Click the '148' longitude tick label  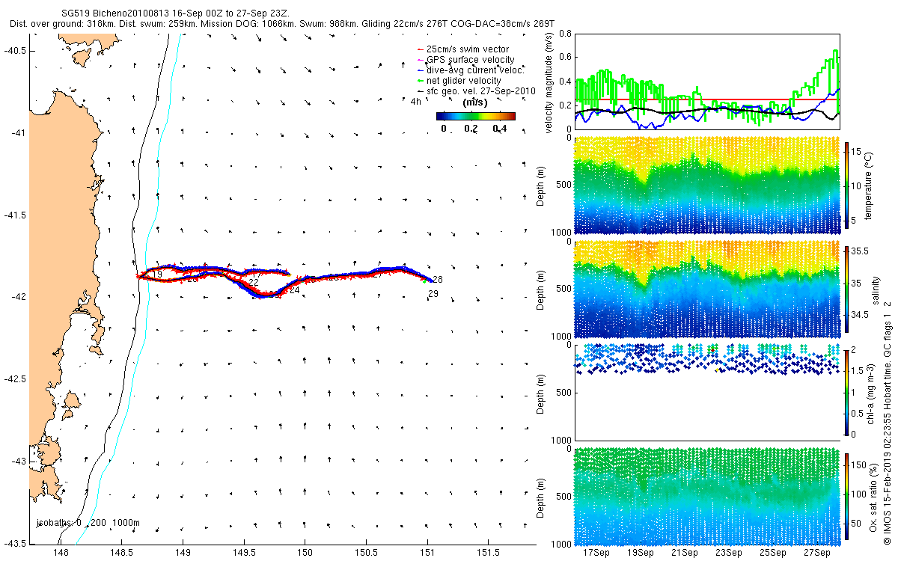(61, 554)
